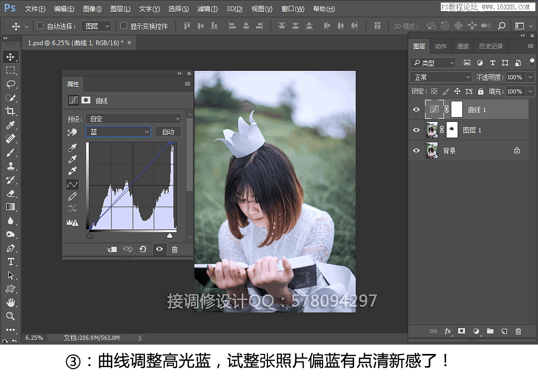Viewport: 538px width, 376px height.
Task: Select the Eraser tool
Action: coord(11,193)
